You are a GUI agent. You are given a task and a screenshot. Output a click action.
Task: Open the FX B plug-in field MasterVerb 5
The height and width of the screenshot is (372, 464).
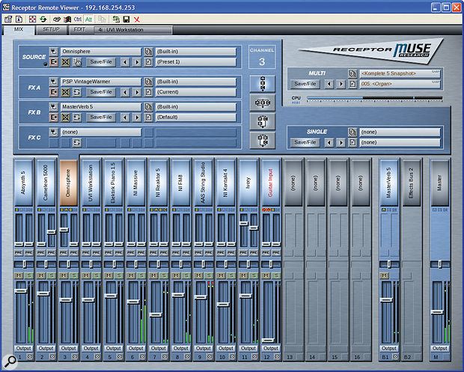point(101,107)
